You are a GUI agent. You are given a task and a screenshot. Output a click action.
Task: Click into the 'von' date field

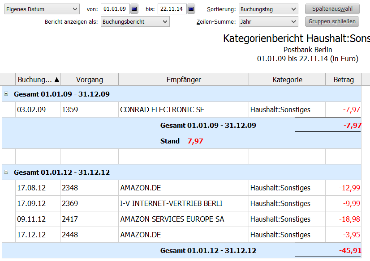tap(115, 9)
